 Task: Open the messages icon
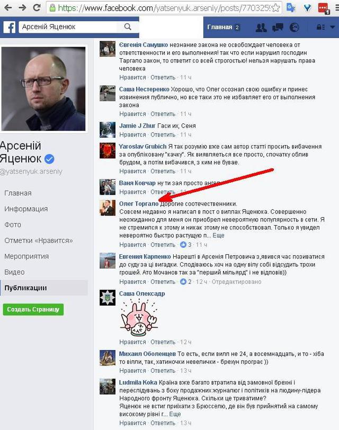click(278, 28)
